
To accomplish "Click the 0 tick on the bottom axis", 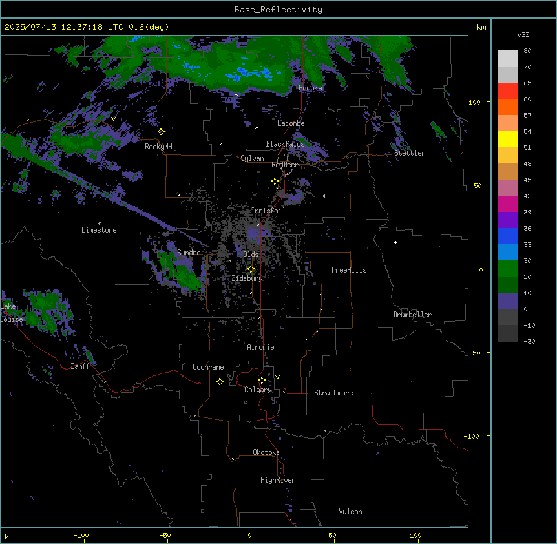I will [x=249, y=535].
